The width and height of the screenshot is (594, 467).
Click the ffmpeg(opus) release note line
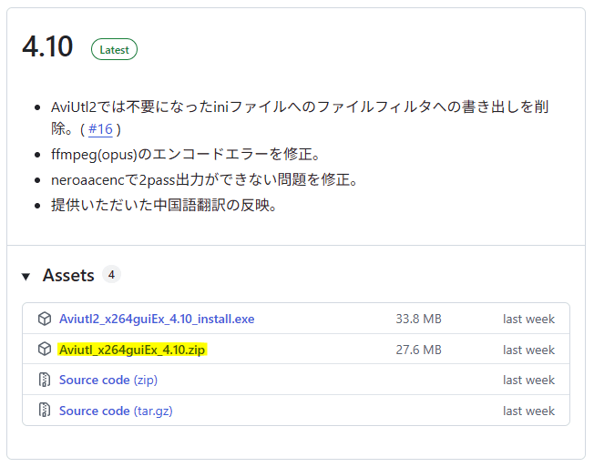[186, 155]
